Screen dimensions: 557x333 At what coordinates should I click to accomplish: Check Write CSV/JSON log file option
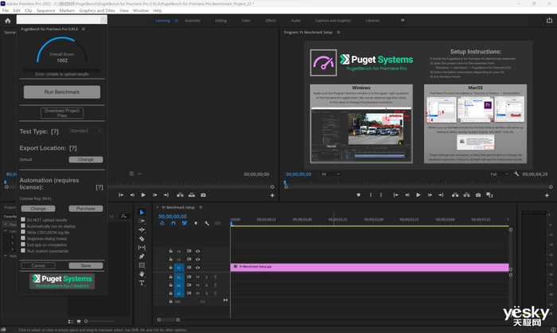click(x=23, y=233)
